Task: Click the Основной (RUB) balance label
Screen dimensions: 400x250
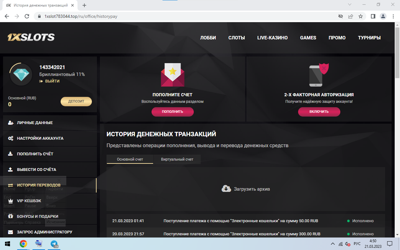Action: tap(22, 98)
